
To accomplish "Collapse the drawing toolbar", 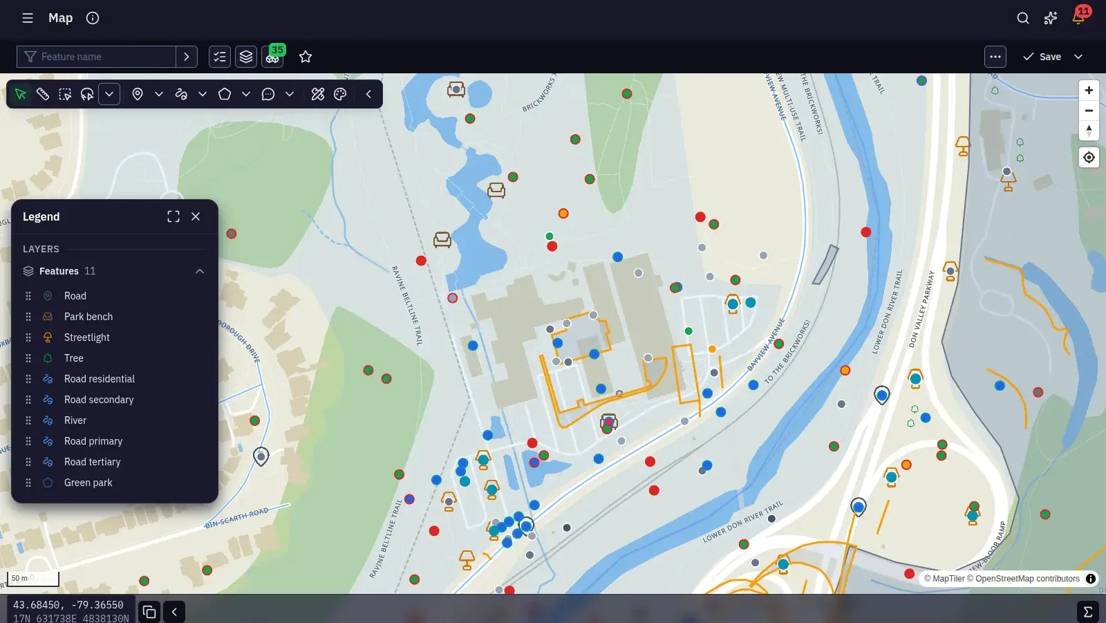I will 368,94.
